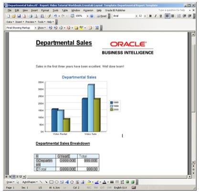This screenshot has width=199, height=195.
Task: Go to next tracked change
Action: click(x=55, y=28)
